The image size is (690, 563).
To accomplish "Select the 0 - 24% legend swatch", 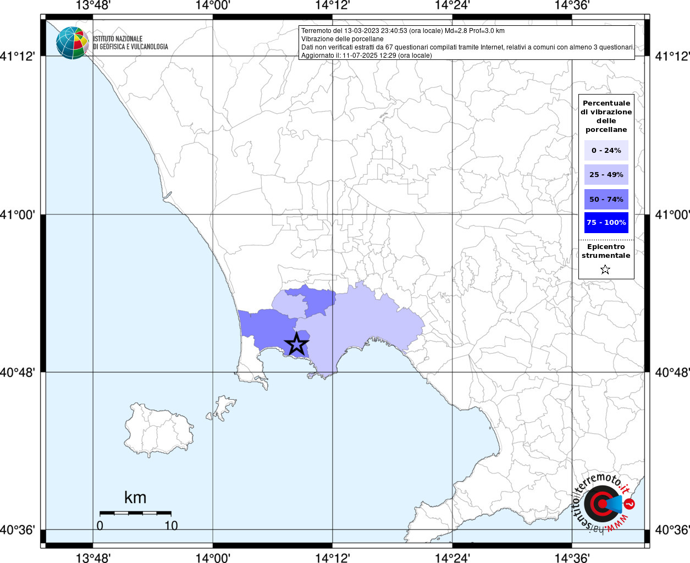I will 606,151.
